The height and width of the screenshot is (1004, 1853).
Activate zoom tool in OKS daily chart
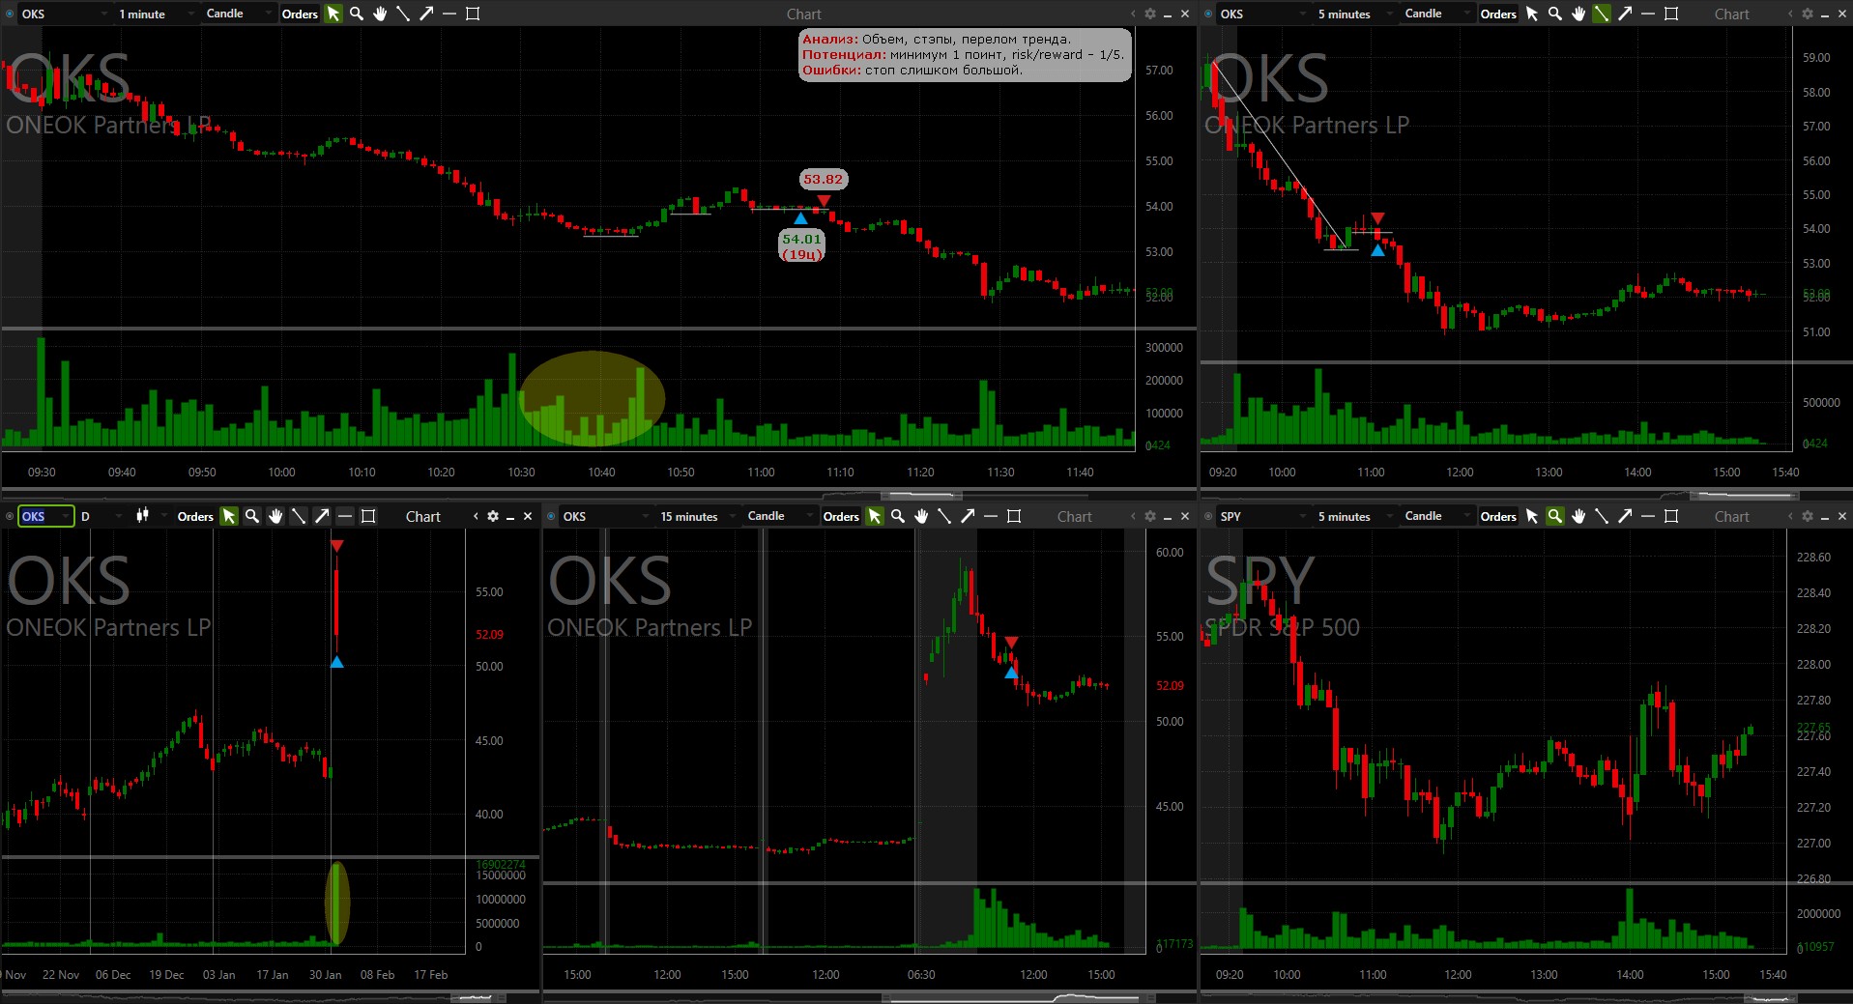252,516
